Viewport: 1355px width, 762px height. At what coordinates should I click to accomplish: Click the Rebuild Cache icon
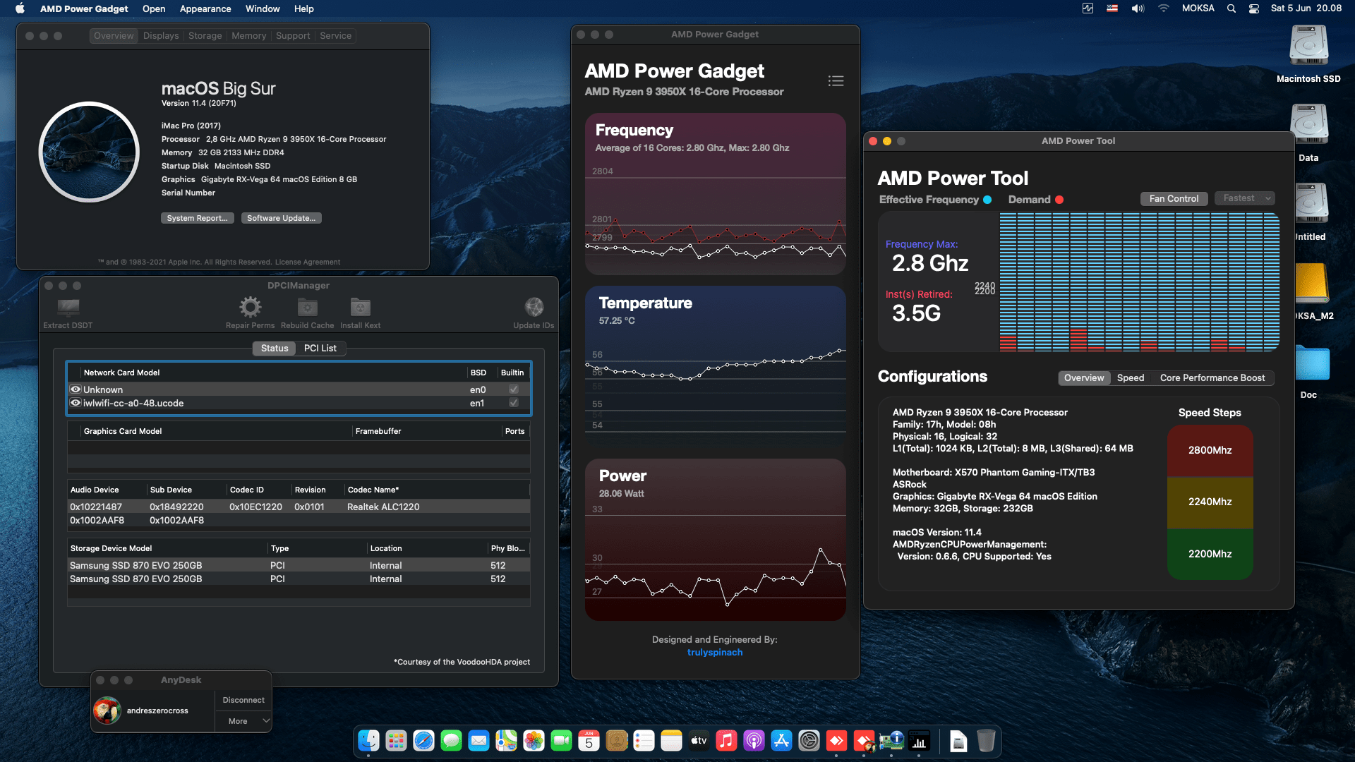307,307
